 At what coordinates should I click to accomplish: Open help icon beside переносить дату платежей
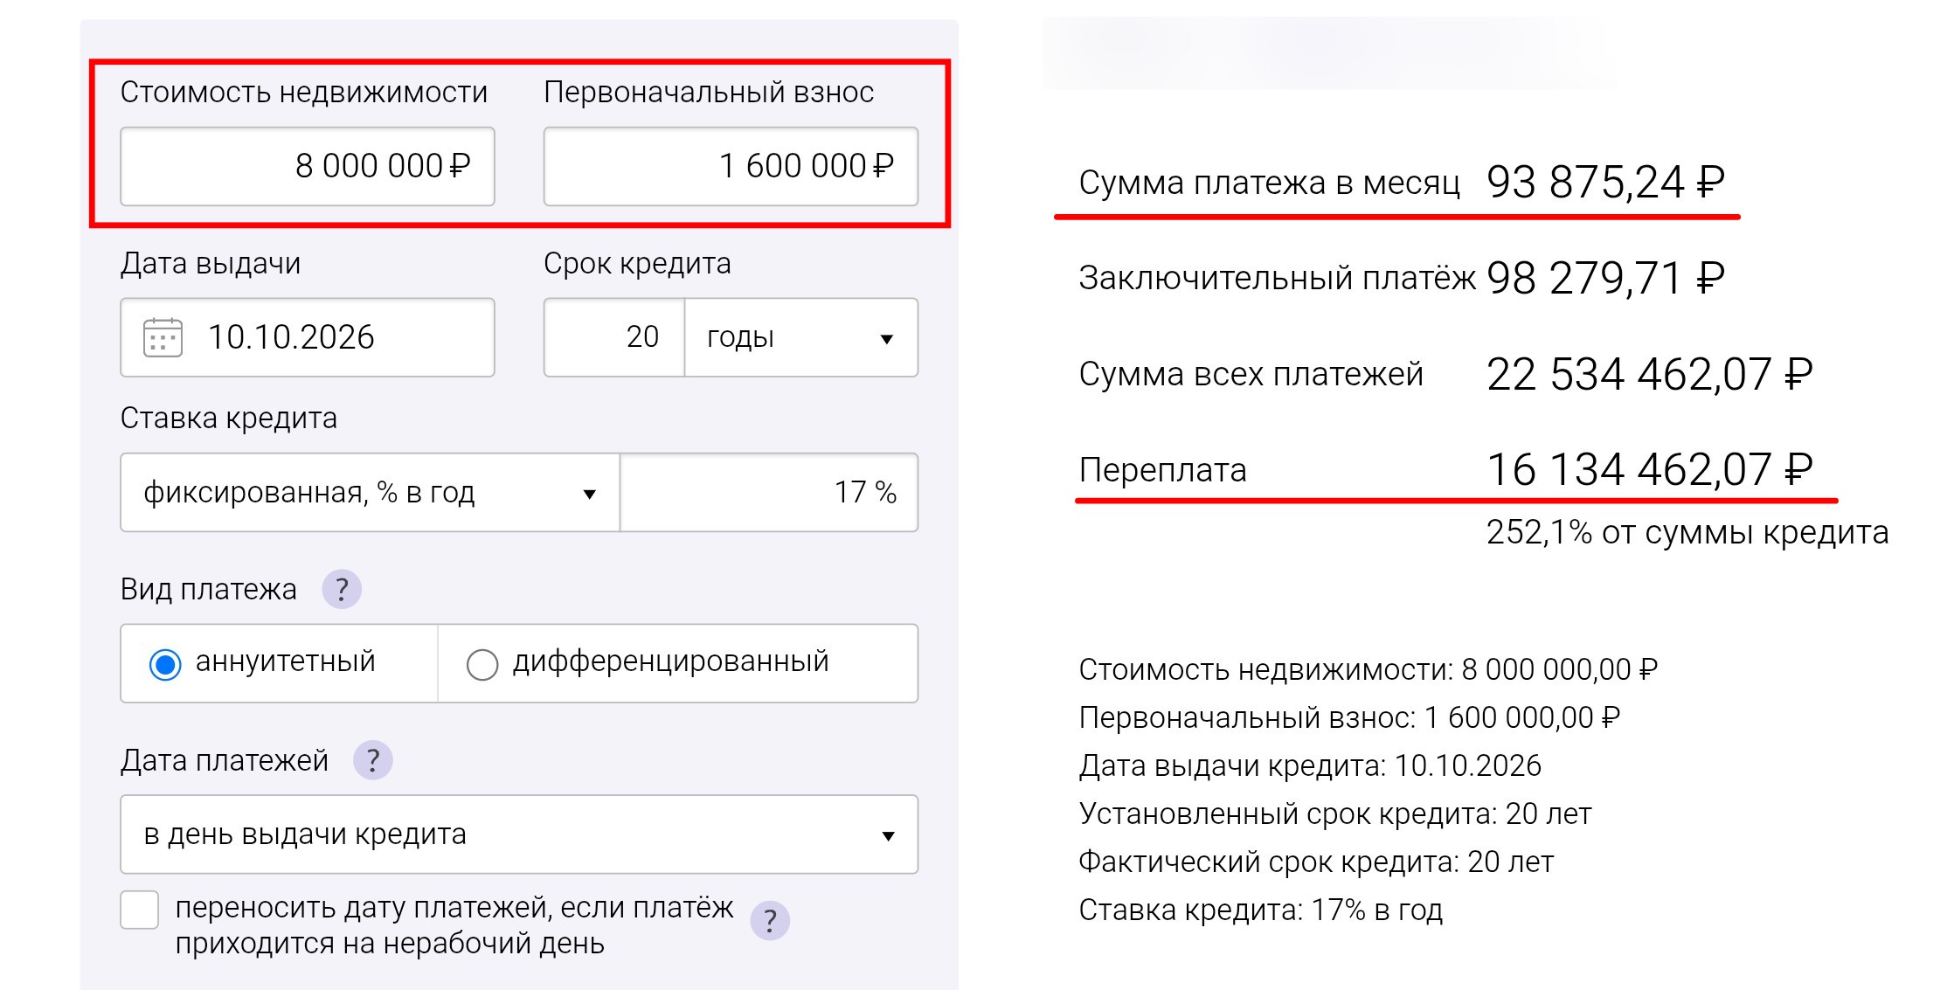click(x=770, y=920)
